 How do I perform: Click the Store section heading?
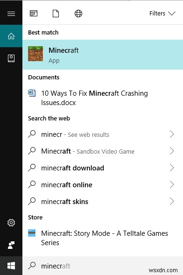tap(35, 217)
